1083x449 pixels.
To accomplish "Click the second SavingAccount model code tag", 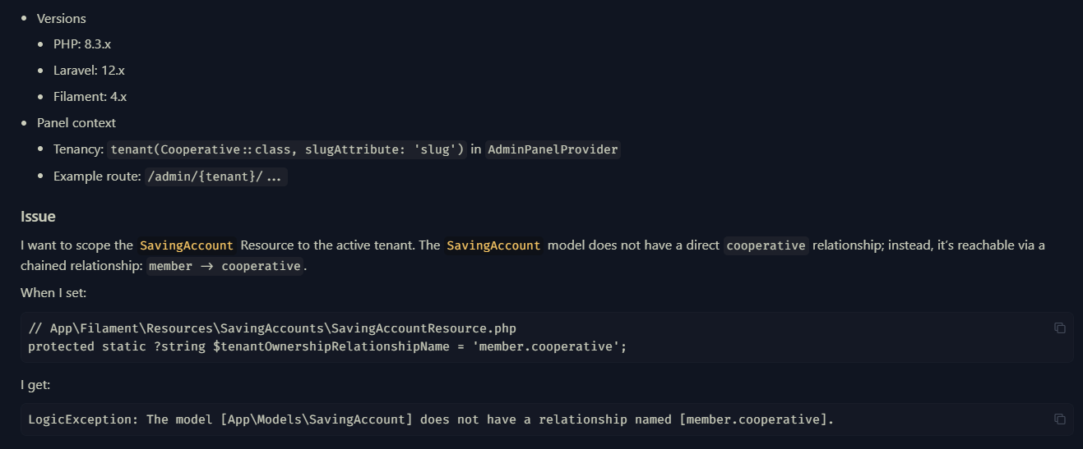I will (x=493, y=245).
